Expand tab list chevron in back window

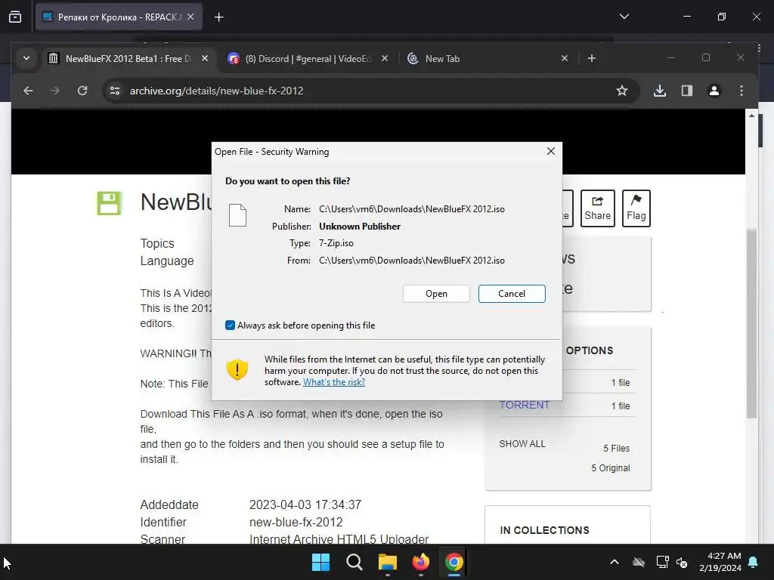[624, 17]
